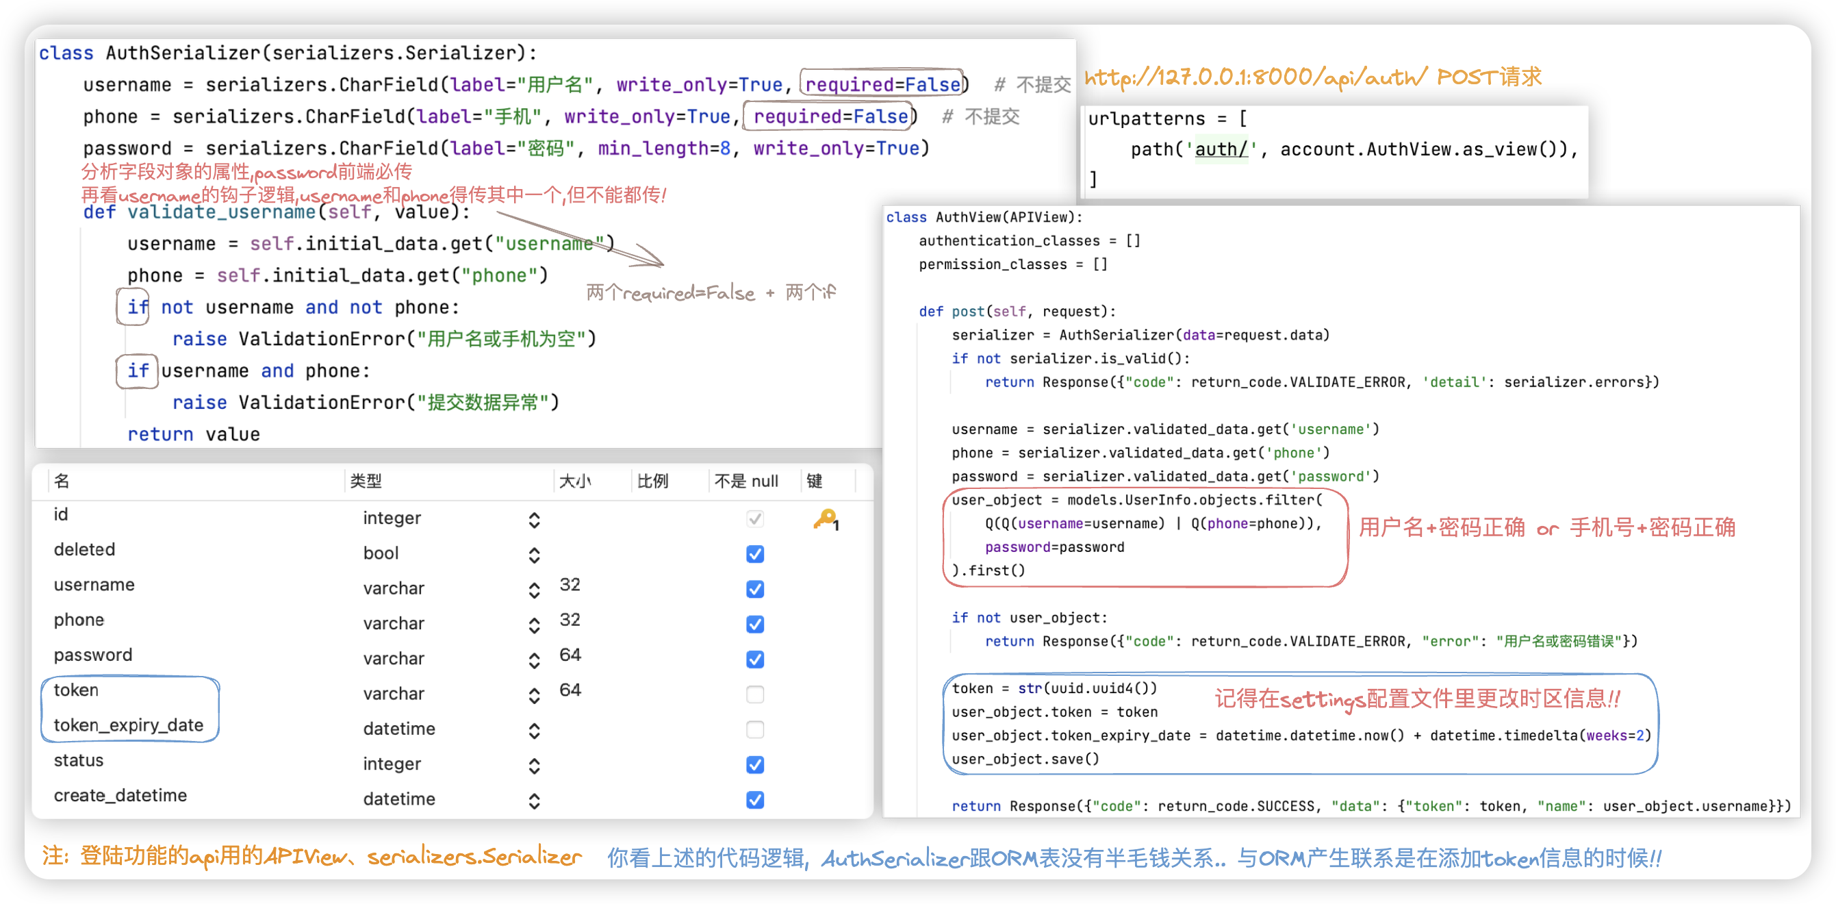Open the type dropdown for the id column
The image size is (1836, 904).
[x=534, y=520]
